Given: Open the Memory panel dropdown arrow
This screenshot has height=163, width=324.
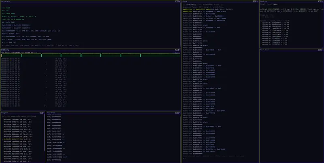Looking at the screenshot, I should pyautogui.click(x=179, y=50).
